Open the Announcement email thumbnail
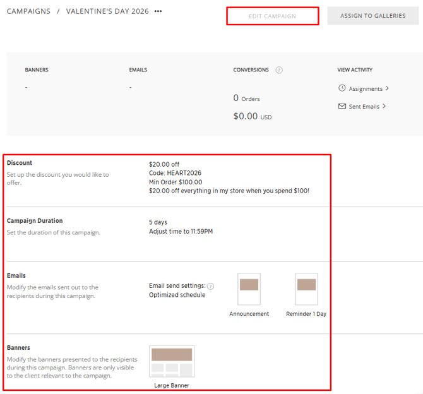This screenshot has width=423, height=394. [x=249, y=289]
